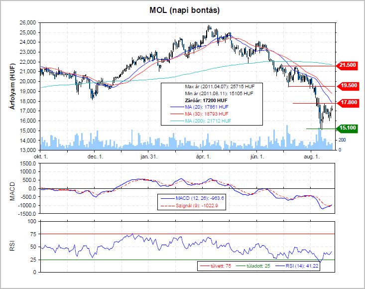
Task: Click the "Max ár (2011.04.07): 25715 HUF" text
Action: 220,87
